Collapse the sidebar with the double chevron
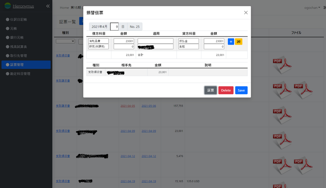 [48, 6]
